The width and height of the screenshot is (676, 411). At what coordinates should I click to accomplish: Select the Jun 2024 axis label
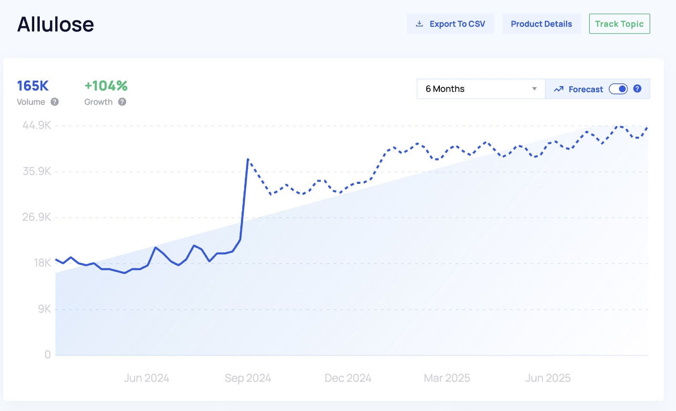coord(147,378)
